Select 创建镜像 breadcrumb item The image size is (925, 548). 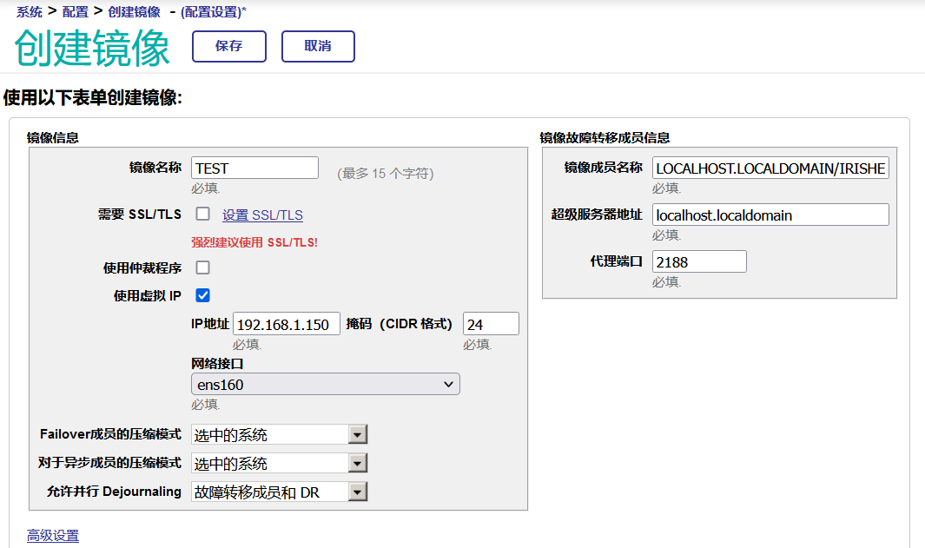click(x=135, y=12)
